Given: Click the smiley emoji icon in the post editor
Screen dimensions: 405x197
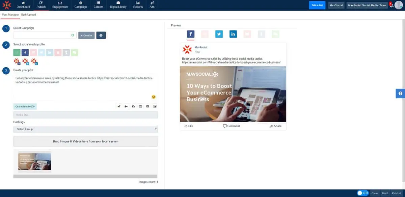Looking at the screenshot, I should pyautogui.click(x=153, y=97).
